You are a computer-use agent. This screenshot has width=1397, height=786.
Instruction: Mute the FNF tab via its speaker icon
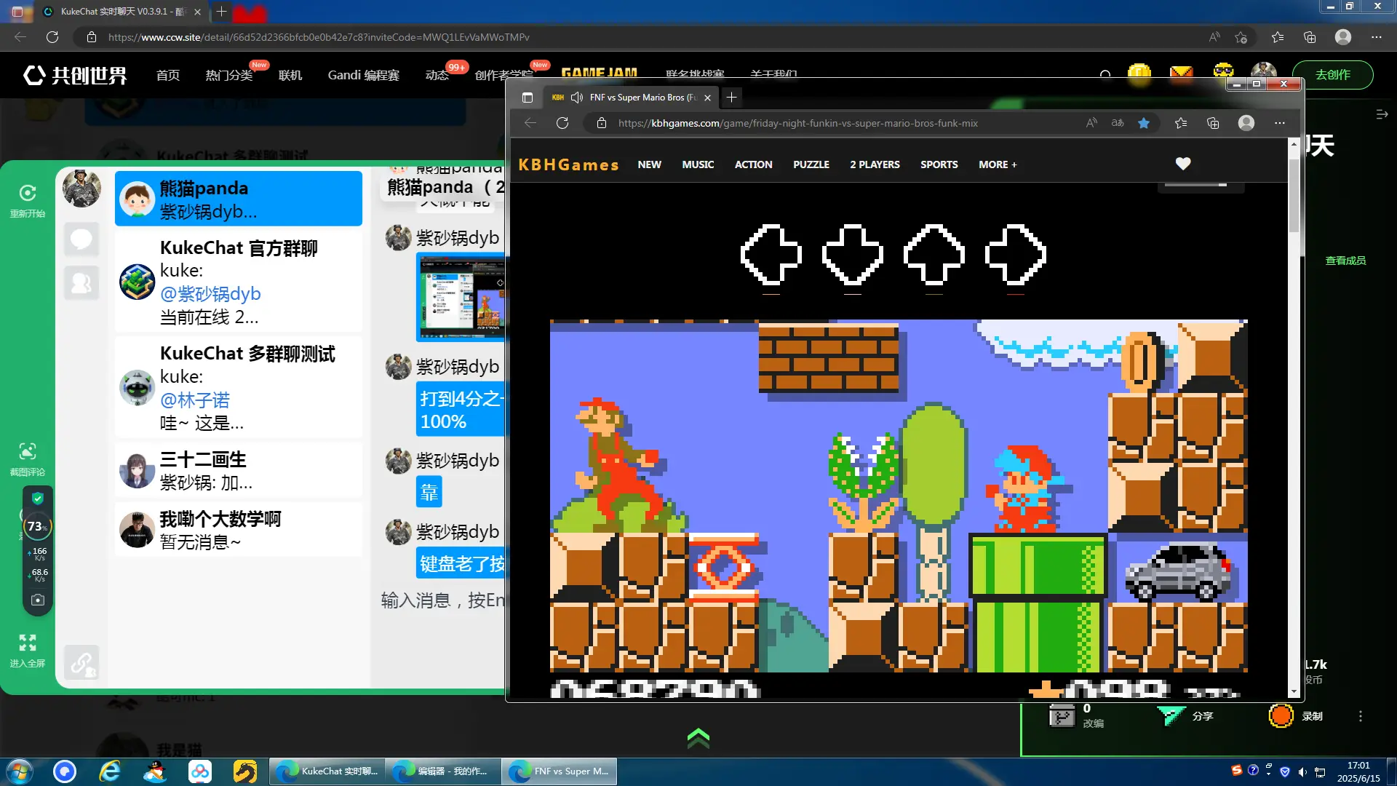[577, 98]
